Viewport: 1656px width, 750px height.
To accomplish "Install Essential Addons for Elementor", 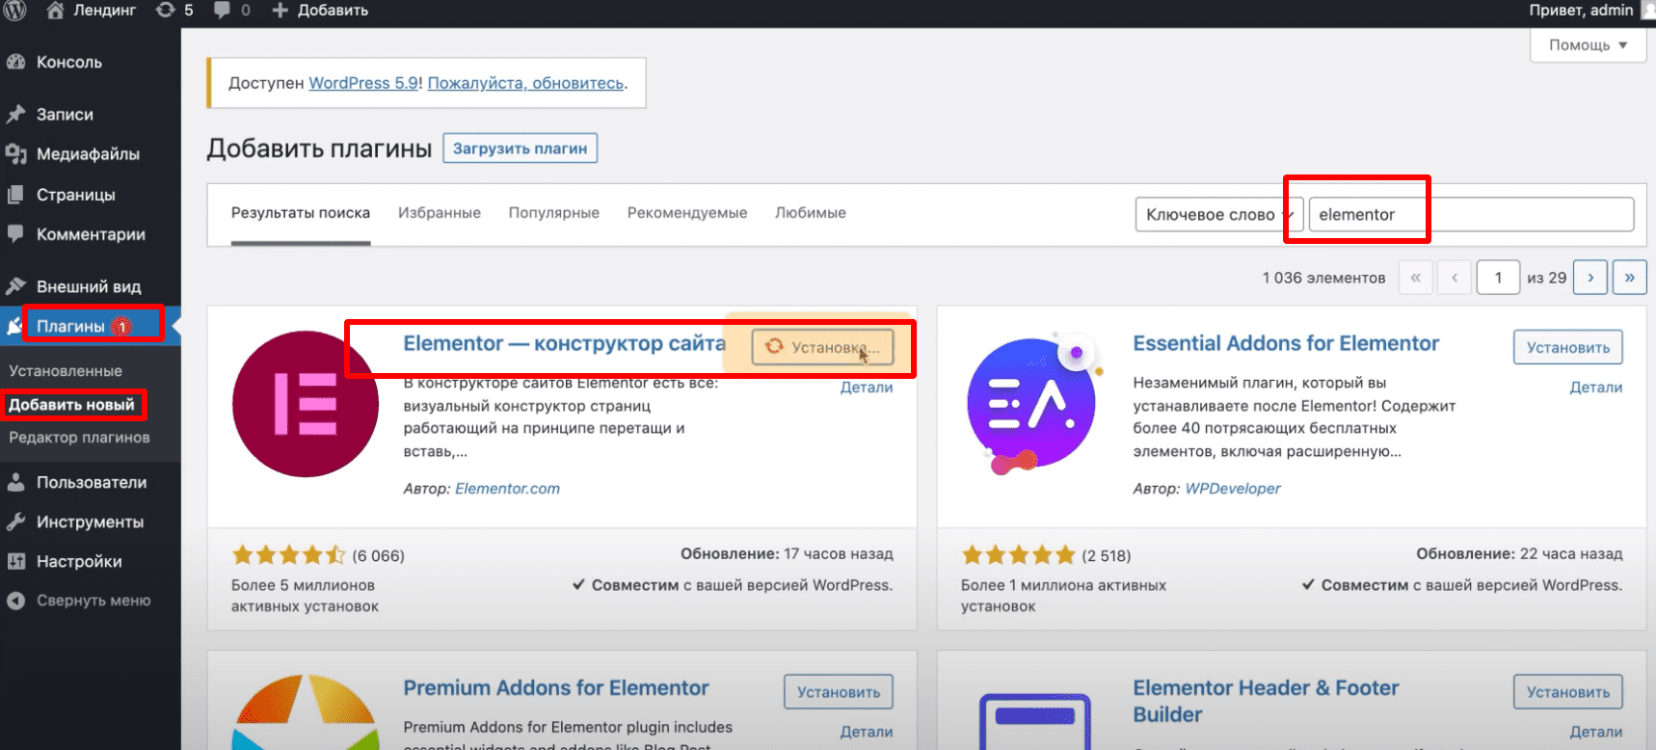I will pyautogui.click(x=1568, y=347).
